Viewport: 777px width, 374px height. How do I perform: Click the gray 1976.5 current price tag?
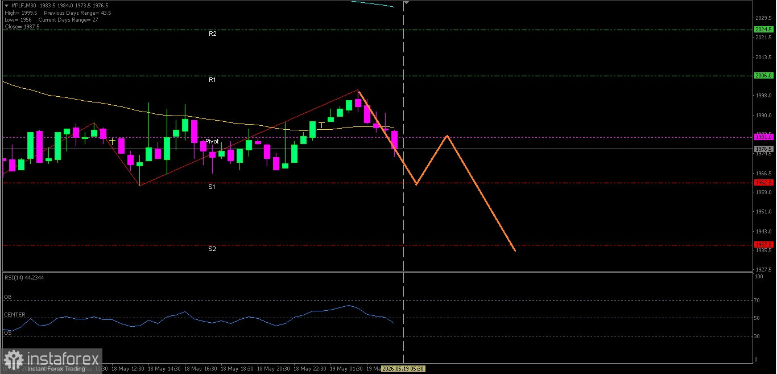(763, 149)
